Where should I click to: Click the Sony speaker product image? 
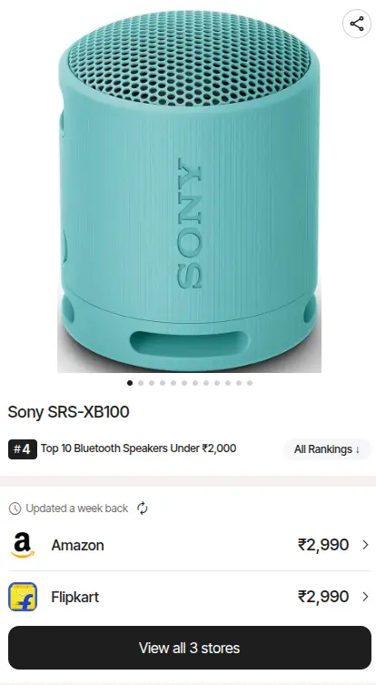189,191
